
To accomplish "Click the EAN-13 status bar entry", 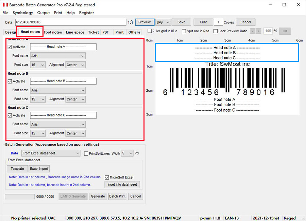I will [x=232, y=218].
